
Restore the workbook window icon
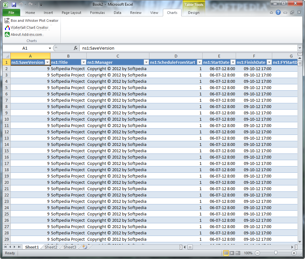pos(292,13)
